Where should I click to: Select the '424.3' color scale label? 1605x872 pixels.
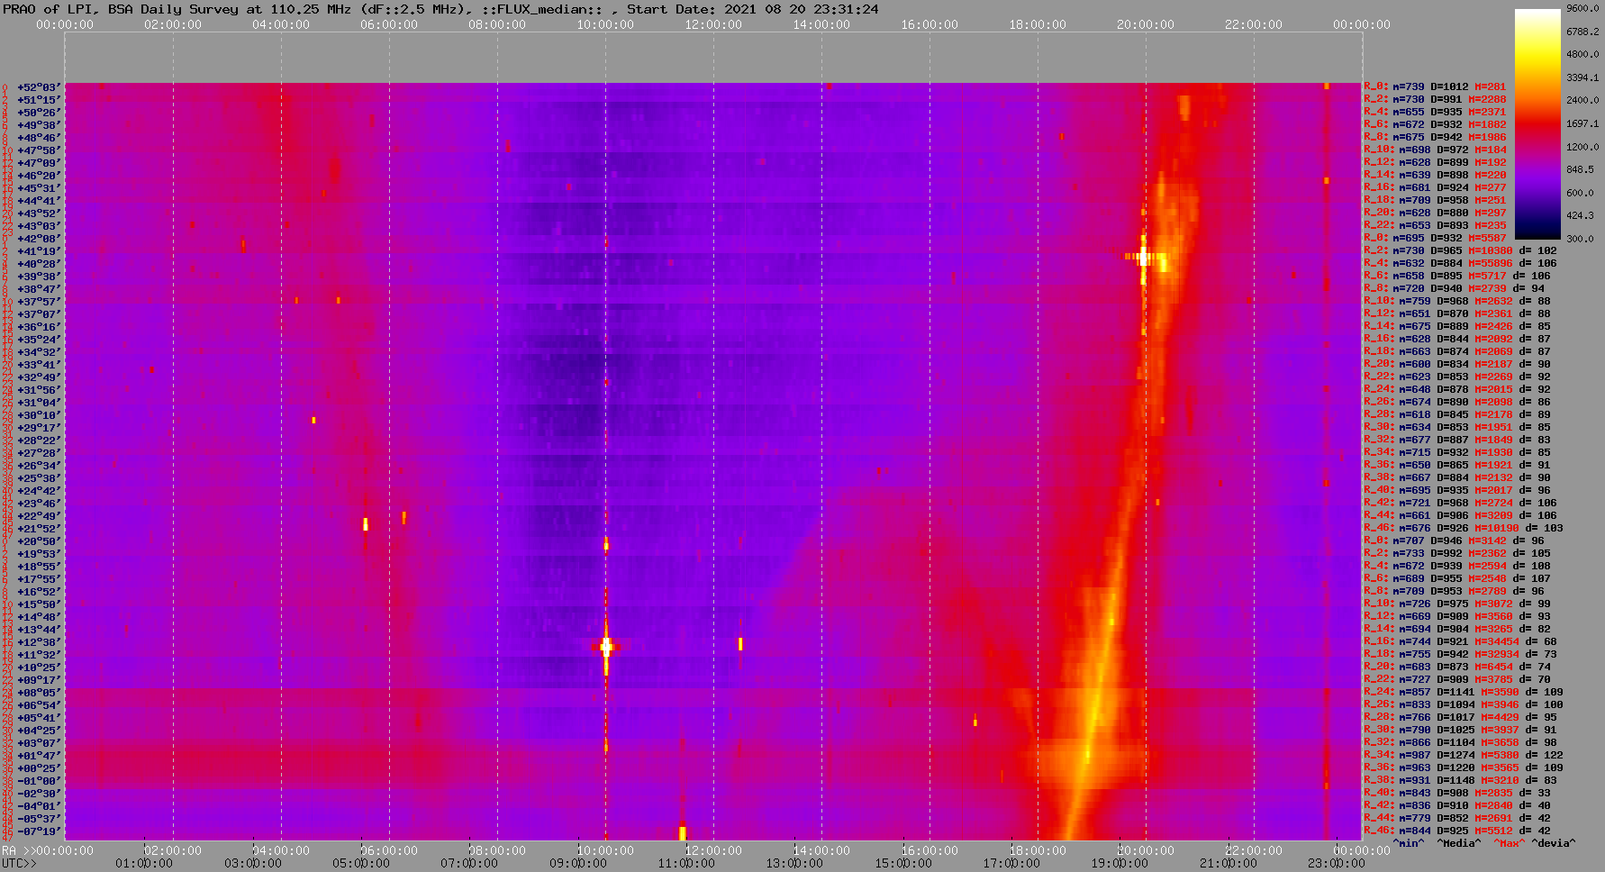tap(1580, 215)
